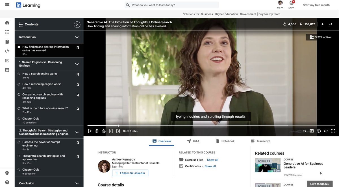Show the 3,324 active learners badge
Viewport: 339px width, 187px height.
(x=320, y=37)
